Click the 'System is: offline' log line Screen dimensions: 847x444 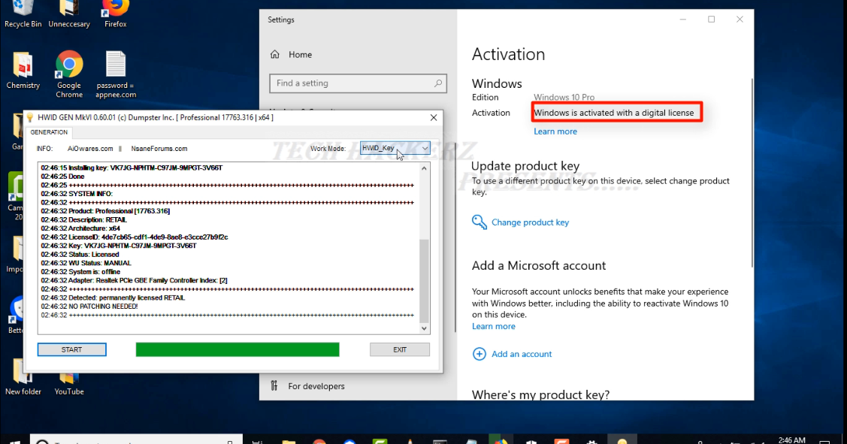tap(80, 272)
